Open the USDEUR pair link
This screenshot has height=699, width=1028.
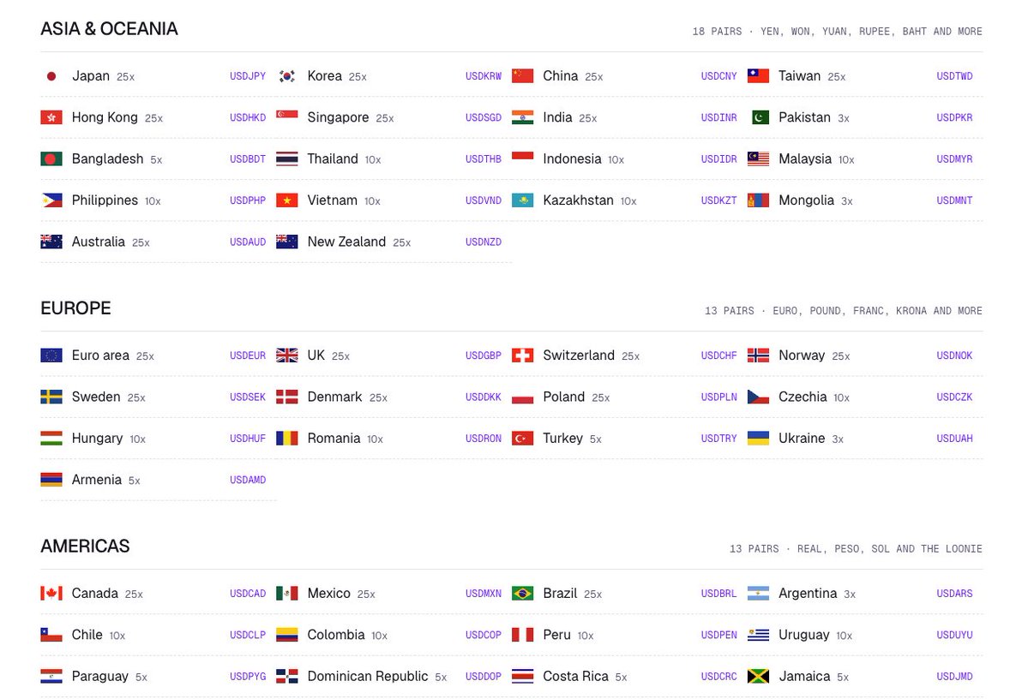tap(248, 355)
